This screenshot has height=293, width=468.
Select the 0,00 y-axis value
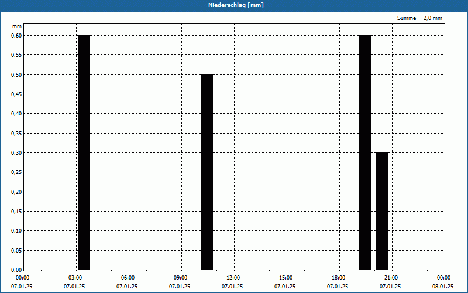pyautogui.click(x=16, y=270)
